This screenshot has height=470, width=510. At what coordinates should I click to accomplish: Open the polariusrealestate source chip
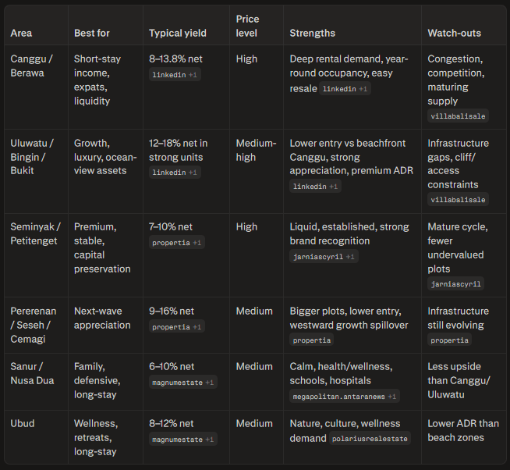tap(370, 439)
